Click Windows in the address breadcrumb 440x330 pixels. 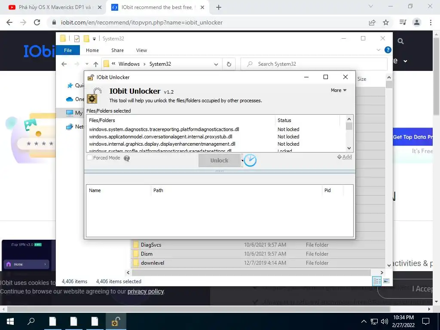[x=129, y=64]
